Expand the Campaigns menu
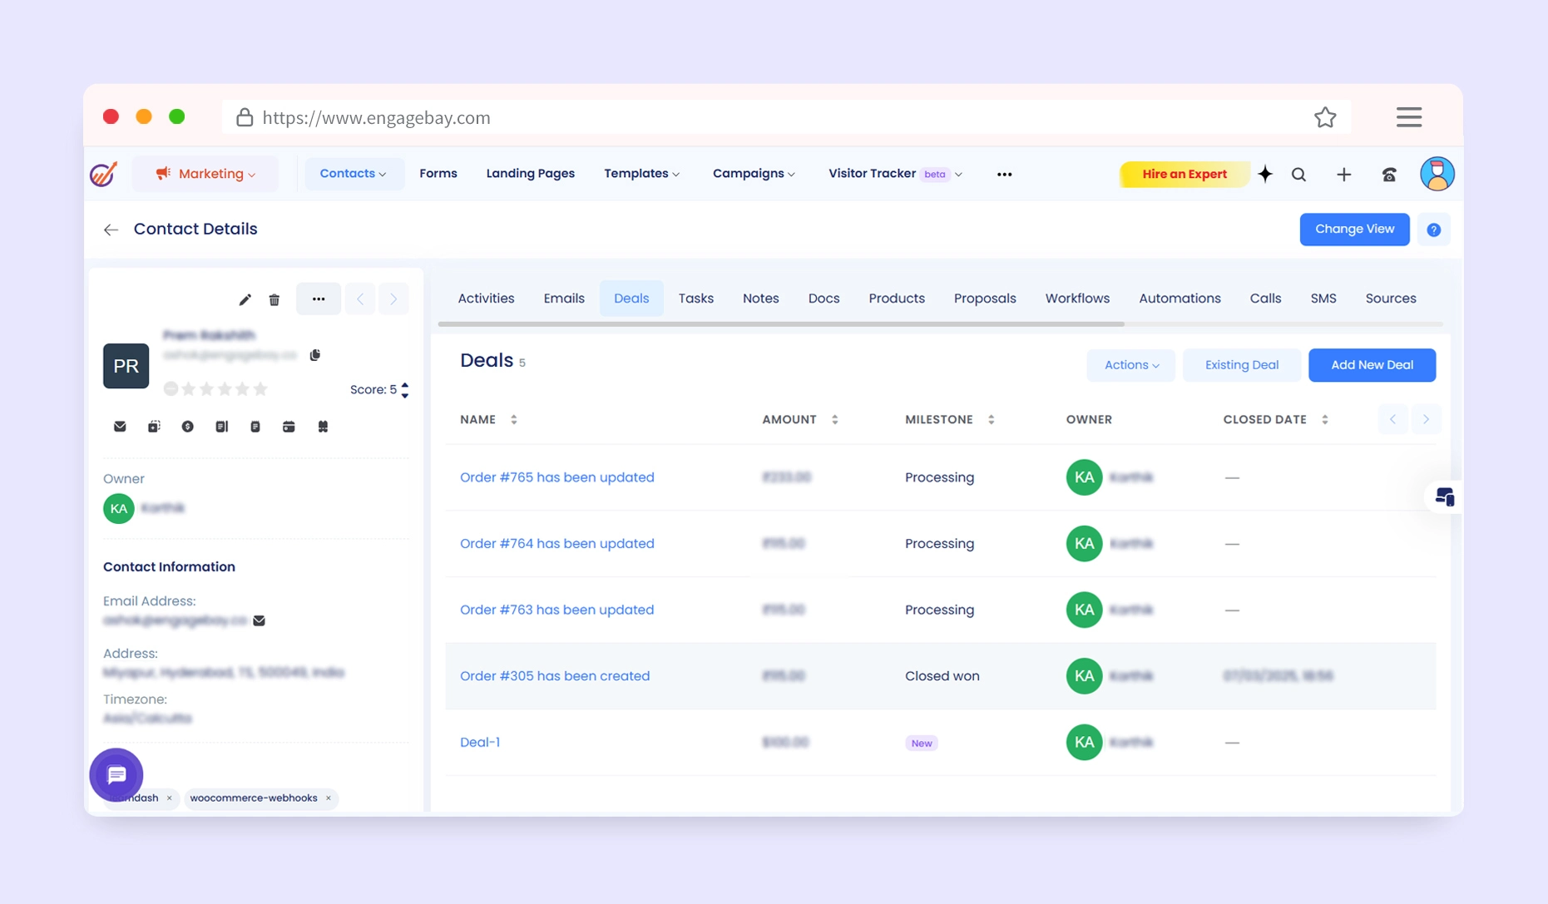 [754, 174]
